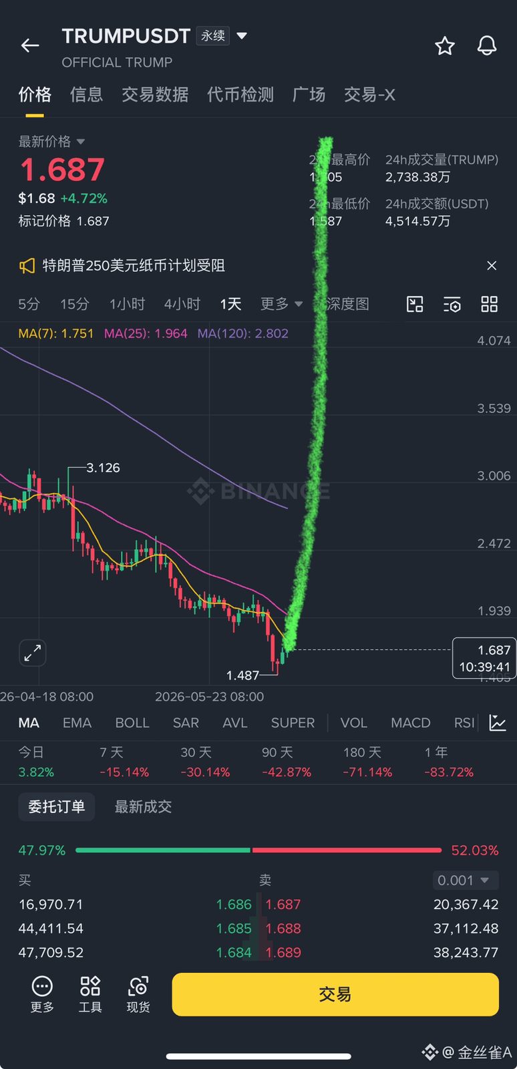Switch to the 信息 tab

tap(86, 95)
